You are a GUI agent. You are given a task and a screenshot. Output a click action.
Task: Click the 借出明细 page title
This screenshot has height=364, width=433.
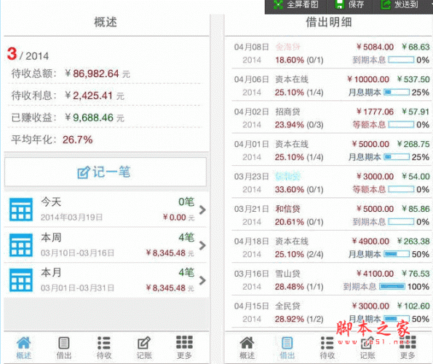click(x=329, y=22)
